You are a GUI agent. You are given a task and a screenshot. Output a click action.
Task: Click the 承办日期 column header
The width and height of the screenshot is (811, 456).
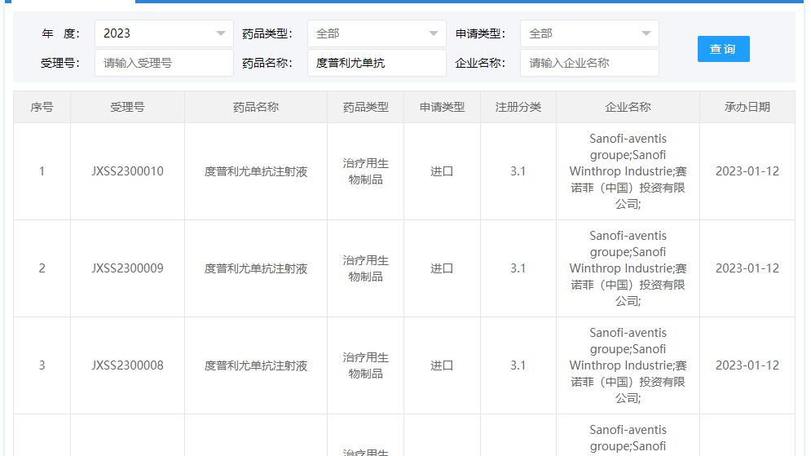747,107
